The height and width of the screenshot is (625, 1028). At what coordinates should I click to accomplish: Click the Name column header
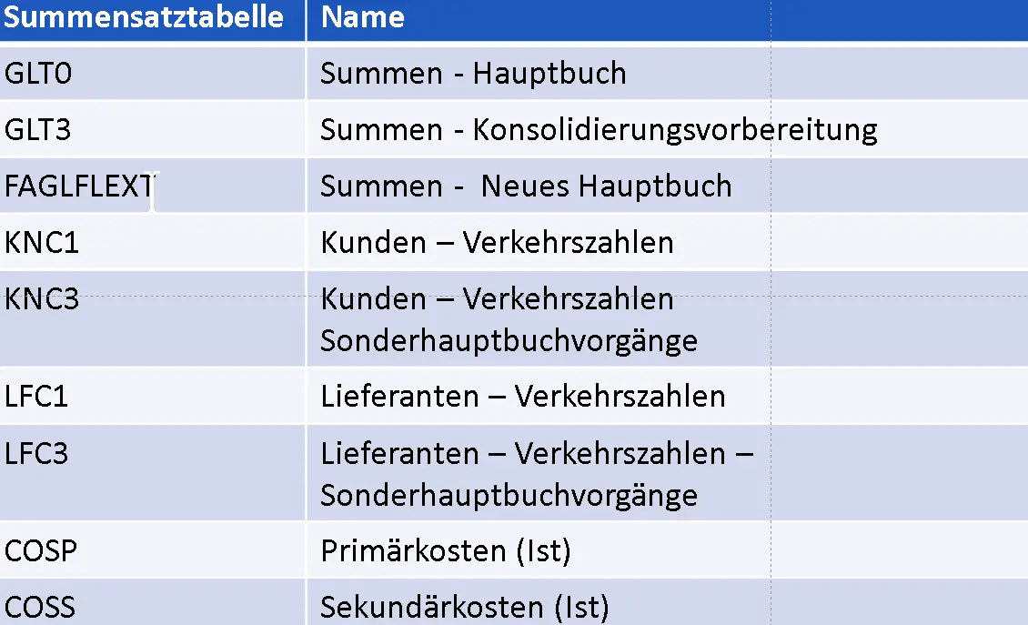pyautogui.click(x=363, y=17)
